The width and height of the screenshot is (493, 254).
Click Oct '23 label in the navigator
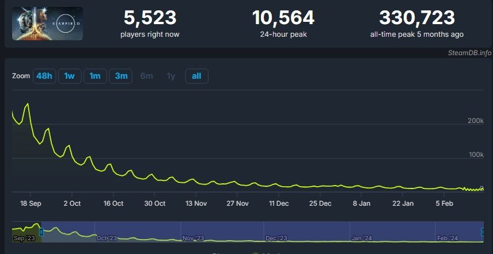107,238
